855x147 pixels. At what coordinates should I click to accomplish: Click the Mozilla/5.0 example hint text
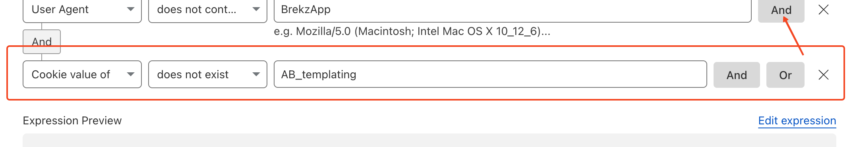pyautogui.click(x=412, y=31)
